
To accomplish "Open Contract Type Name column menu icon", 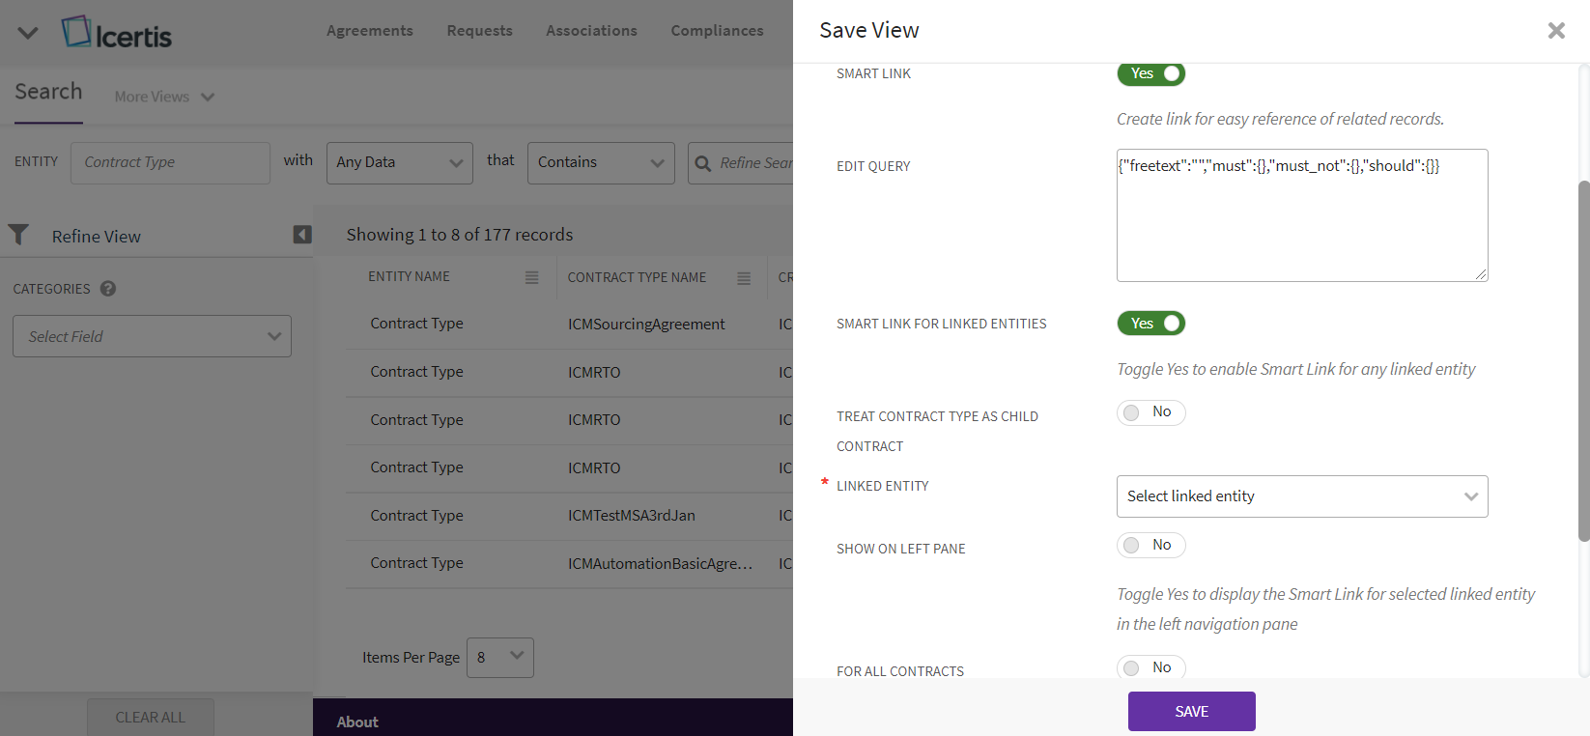I will tap(744, 278).
